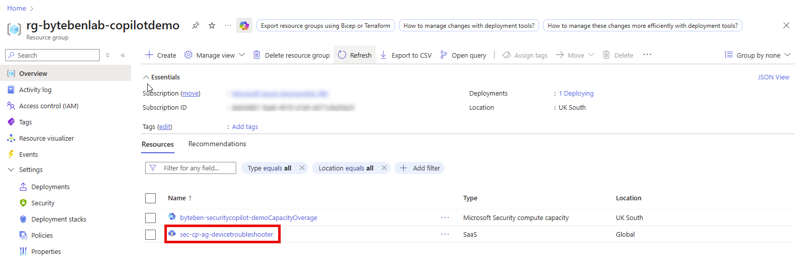The image size is (796, 263).
Task: Open the Manage view dropdown
Action: coord(215,55)
